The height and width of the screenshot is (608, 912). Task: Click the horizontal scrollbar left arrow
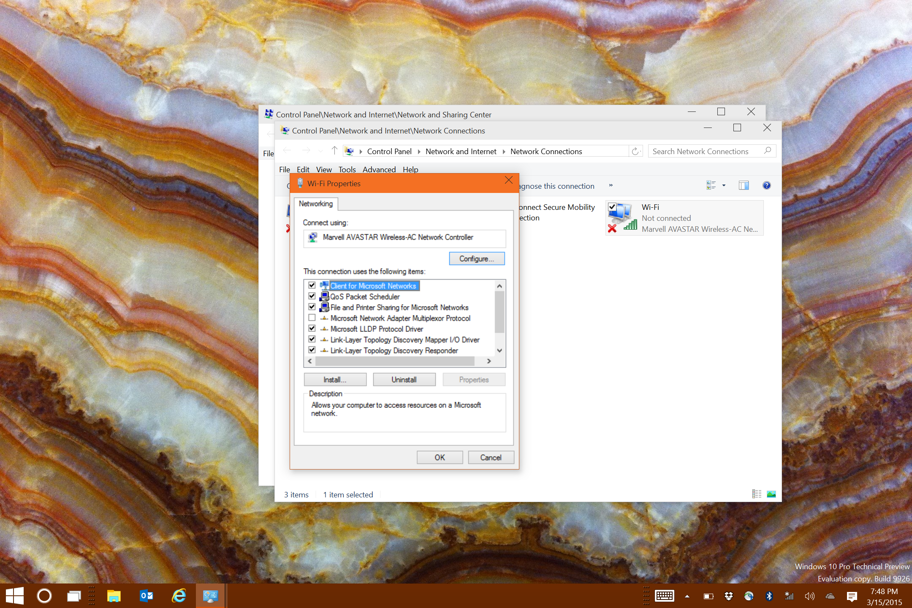click(x=310, y=361)
